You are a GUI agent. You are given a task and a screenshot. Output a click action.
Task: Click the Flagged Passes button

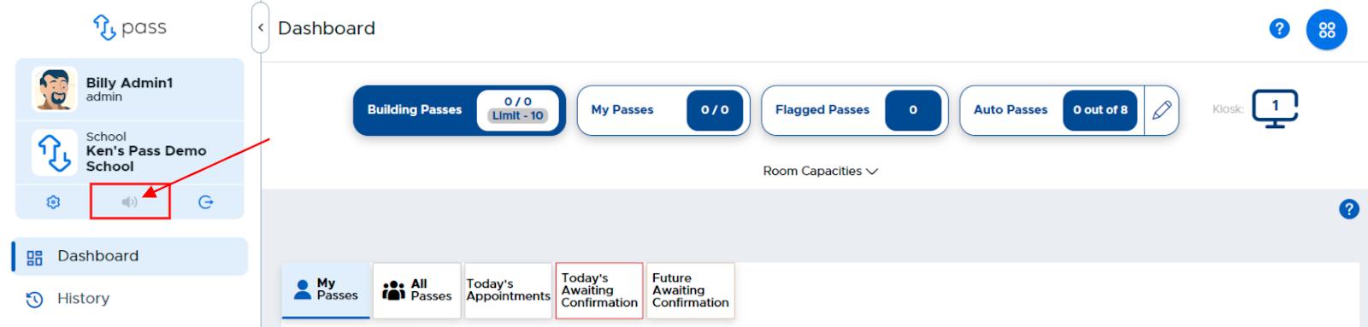[855, 110]
